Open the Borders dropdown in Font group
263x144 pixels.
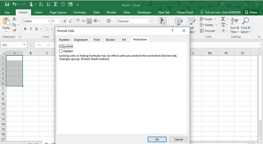point(52,29)
